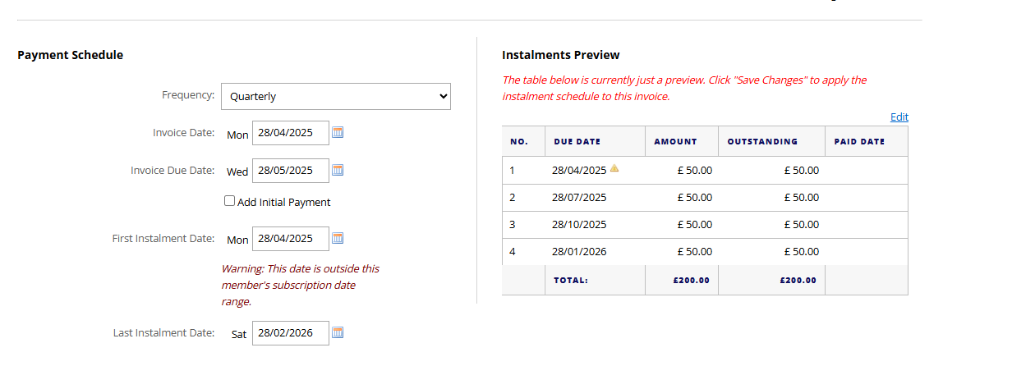This screenshot has width=1035, height=366.
Task: Click the Edit link above the instalments table
Action: [x=899, y=117]
